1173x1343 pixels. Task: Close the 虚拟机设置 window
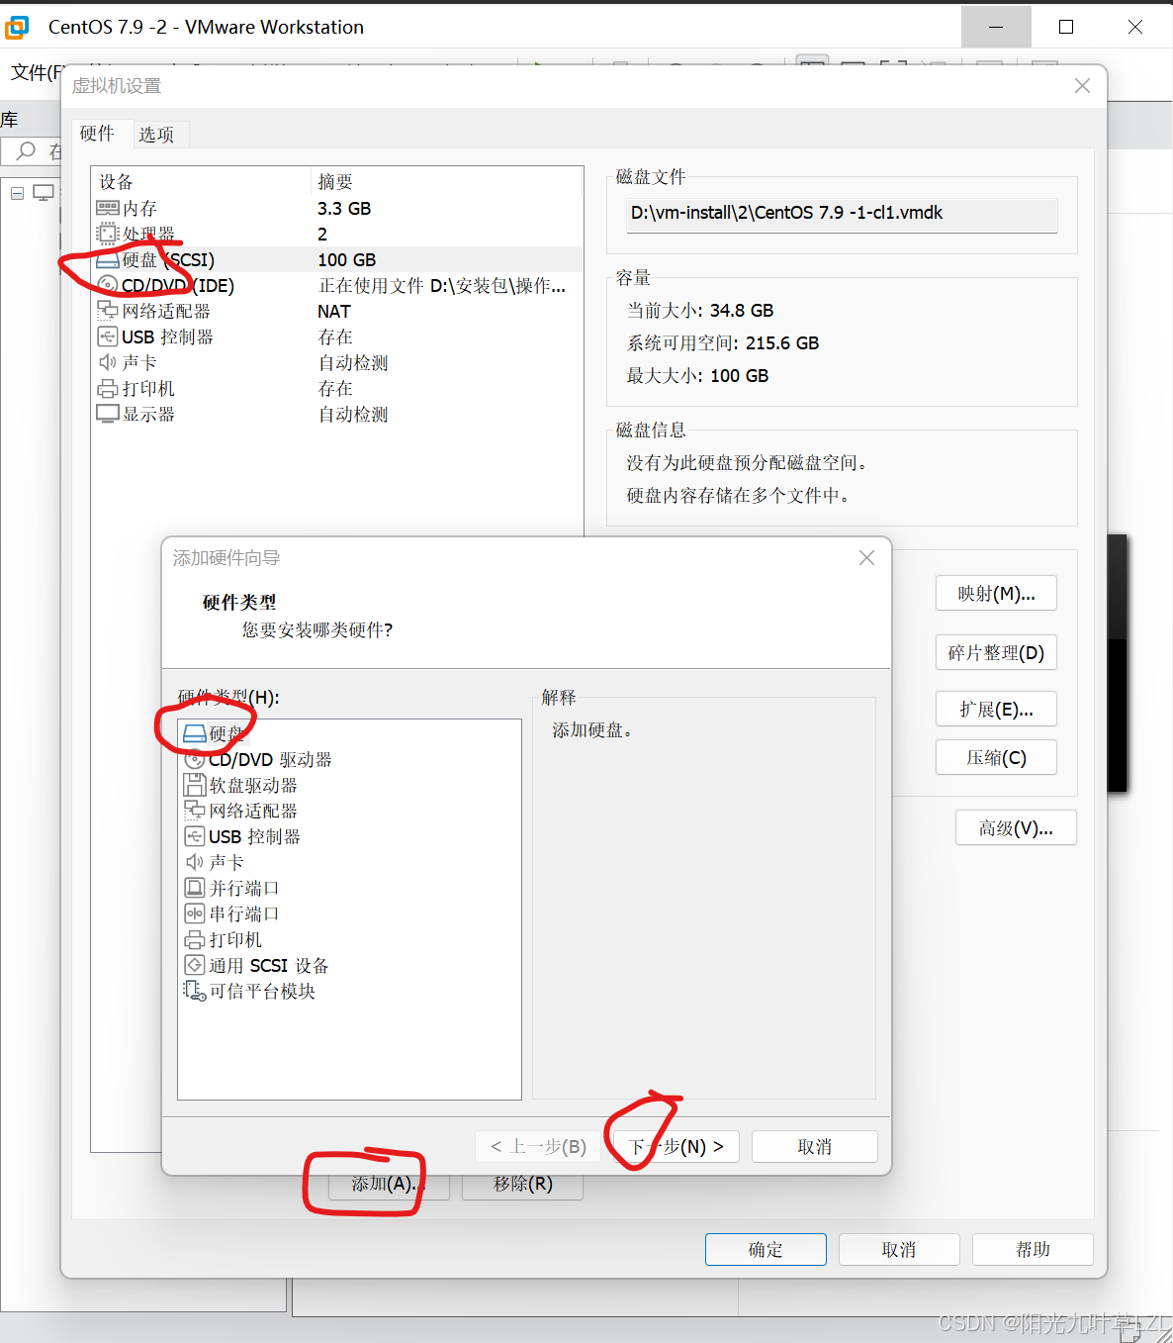click(1082, 86)
